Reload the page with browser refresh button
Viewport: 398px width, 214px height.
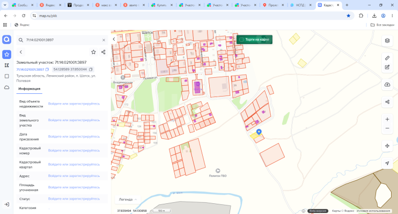[x=24, y=16]
